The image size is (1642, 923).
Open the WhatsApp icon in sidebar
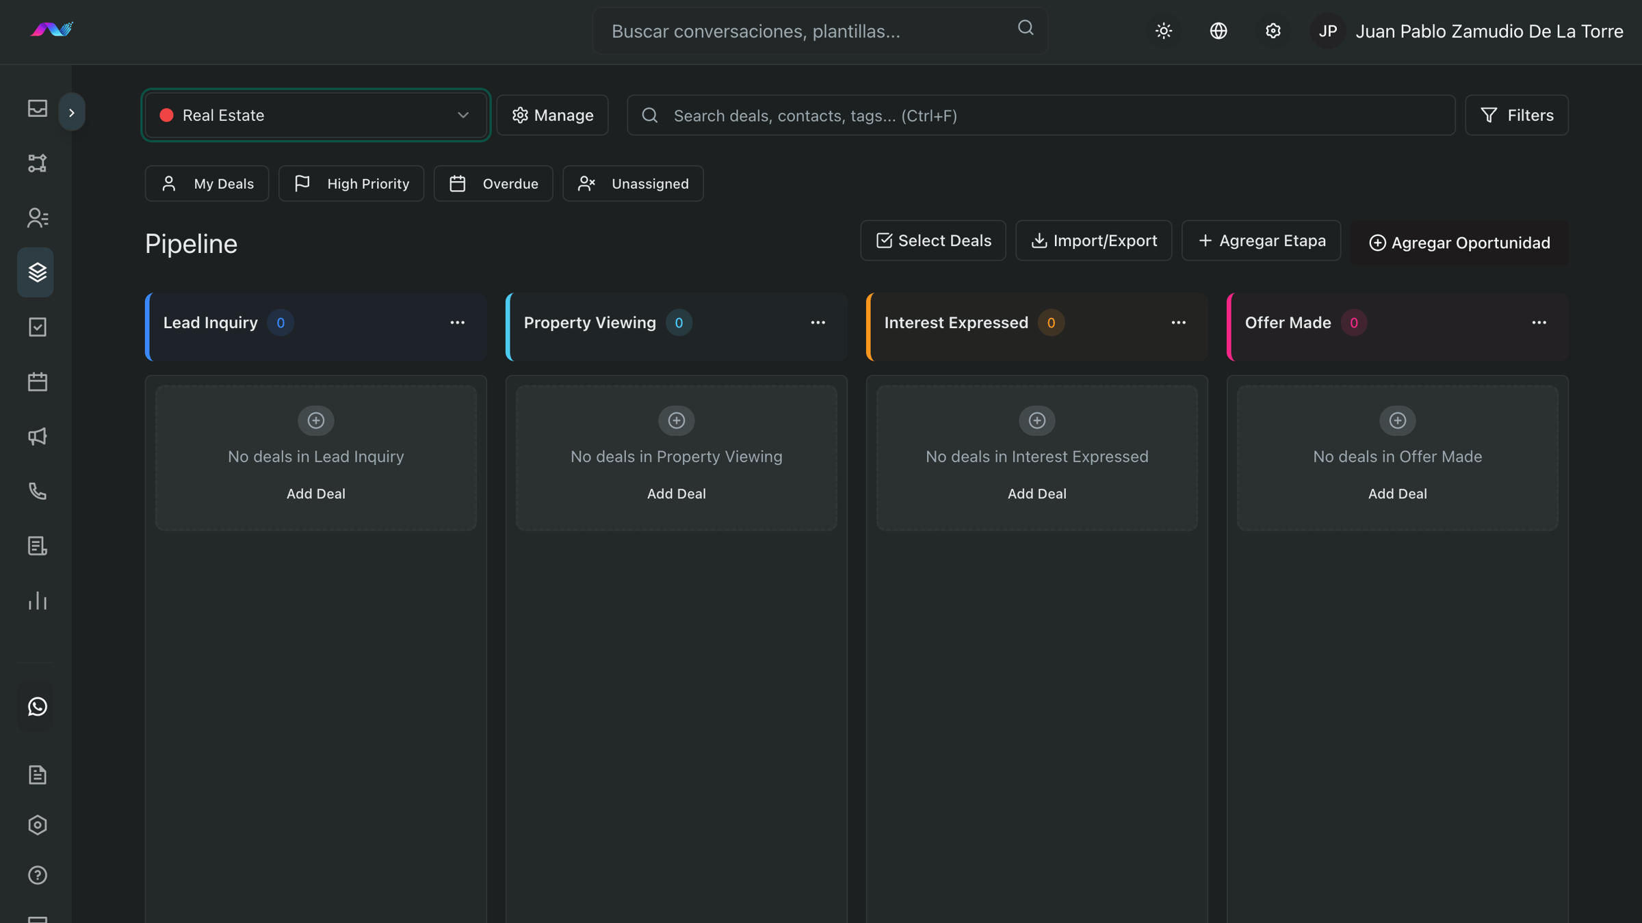pyautogui.click(x=37, y=706)
